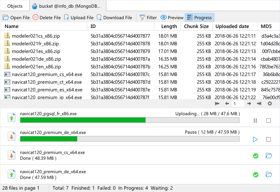Resume the paused navicat120_premium_de_x64.exe download

[x=255, y=139]
